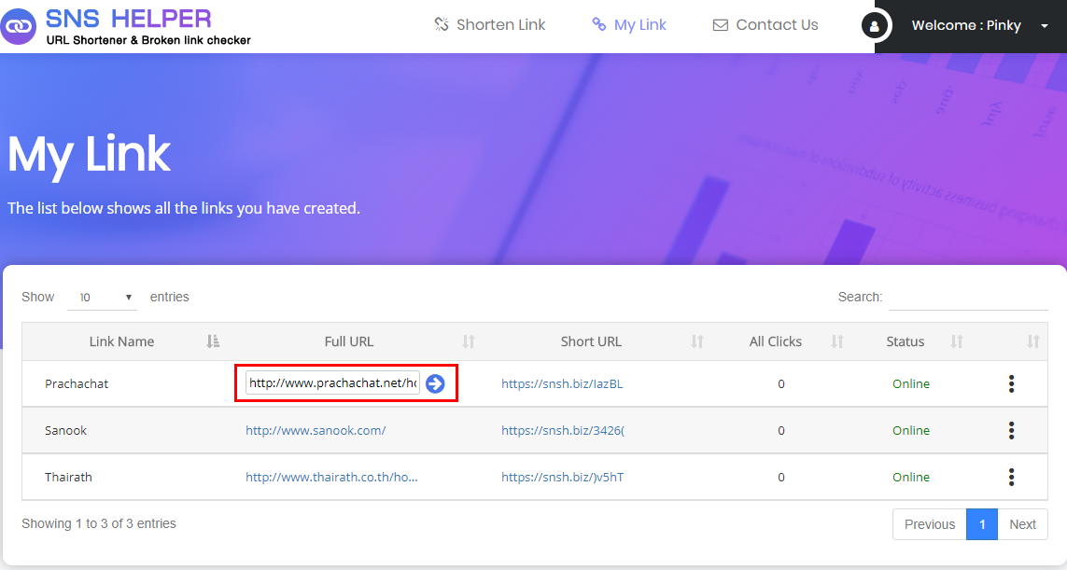Open the short URL https://snsh.biz/)v5hT
The height and width of the screenshot is (570, 1067).
click(562, 477)
